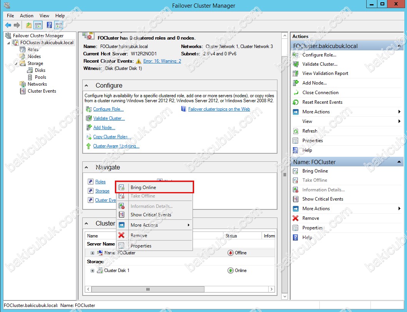Screen dimensions: 407x312
Task: Click the Copy Cluster Roles icon
Action: pyautogui.click(x=88, y=137)
